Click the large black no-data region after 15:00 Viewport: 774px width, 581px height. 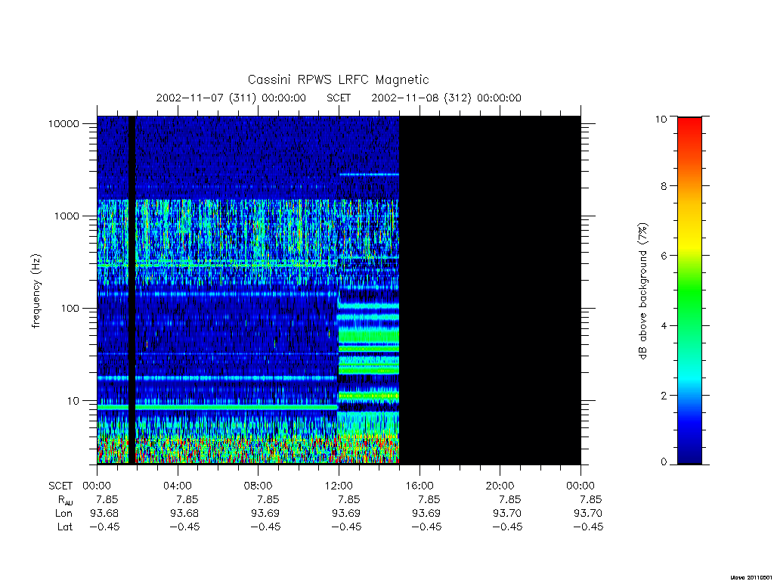click(490, 290)
